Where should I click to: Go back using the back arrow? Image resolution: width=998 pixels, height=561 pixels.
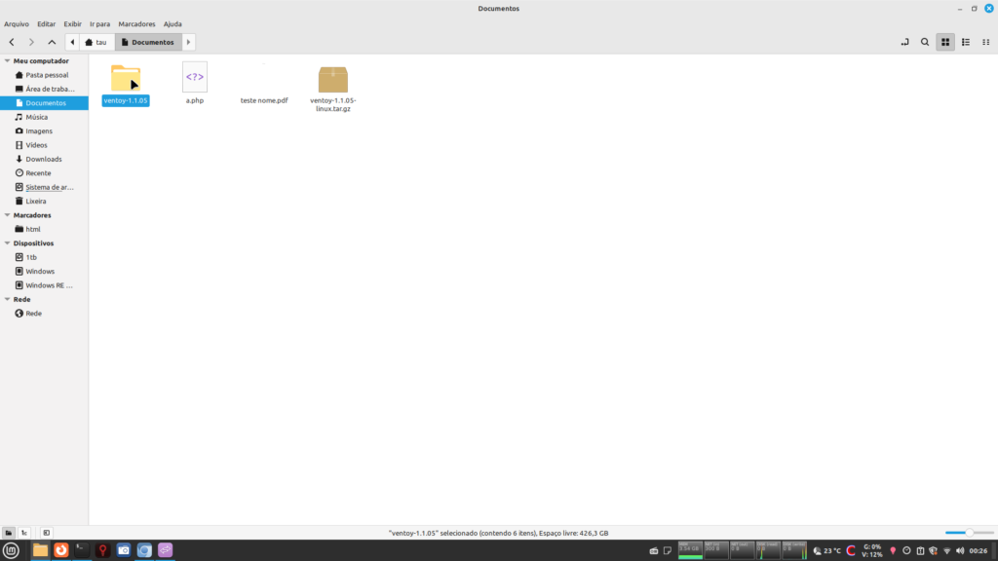point(11,42)
